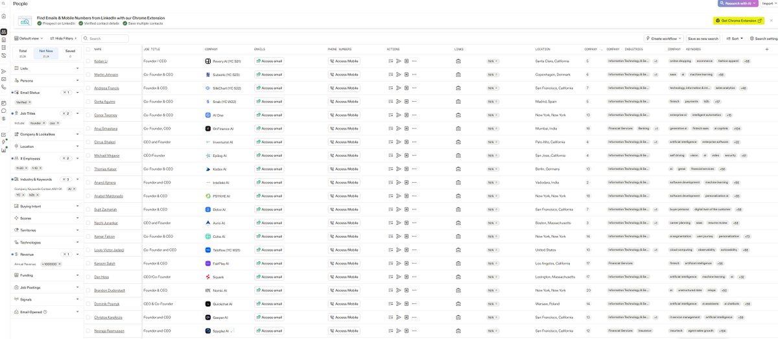The width and height of the screenshot is (778, 339).
Task: Open the Sort dropdown
Action: tap(735, 38)
